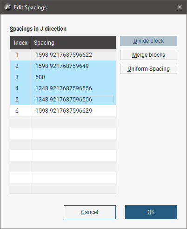Close the Edit Spacings window
The image size is (187, 229).
180,7
